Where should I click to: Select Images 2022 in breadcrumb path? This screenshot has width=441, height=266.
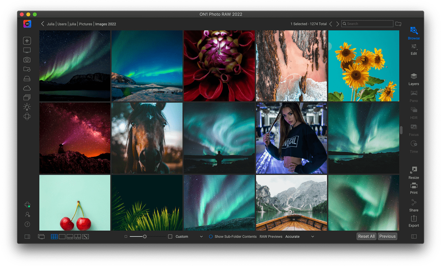(x=105, y=24)
